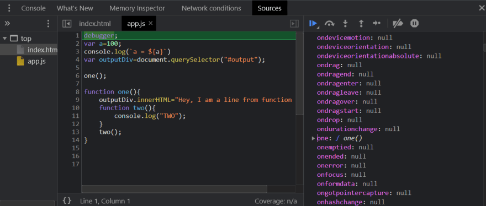486x206 pixels.
Task: Click the 'var a=100;' code line
Action: point(103,44)
